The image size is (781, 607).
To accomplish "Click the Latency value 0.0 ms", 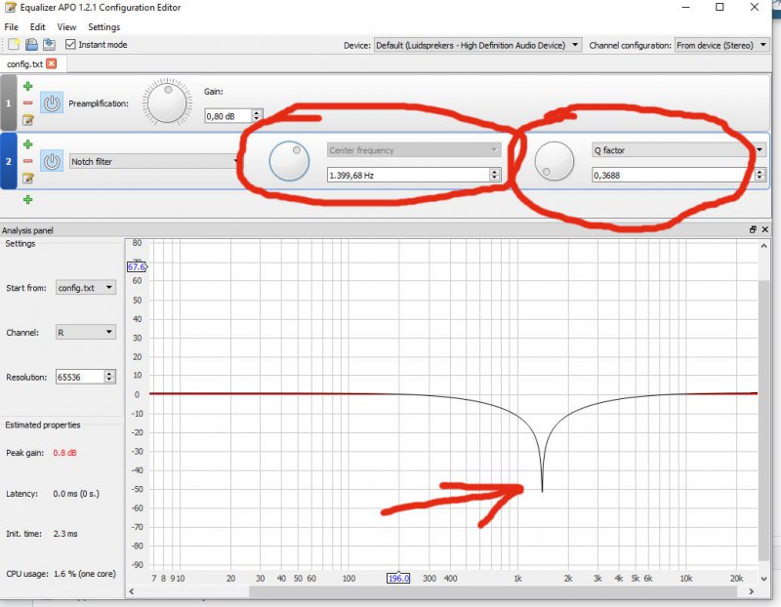I will click(76, 494).
